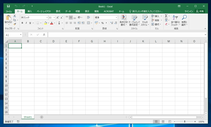Viewport: 211px width, 127px height.
Task: Click the scissors Cut icon
Action: pyautogui.click(x=15, y=16)
